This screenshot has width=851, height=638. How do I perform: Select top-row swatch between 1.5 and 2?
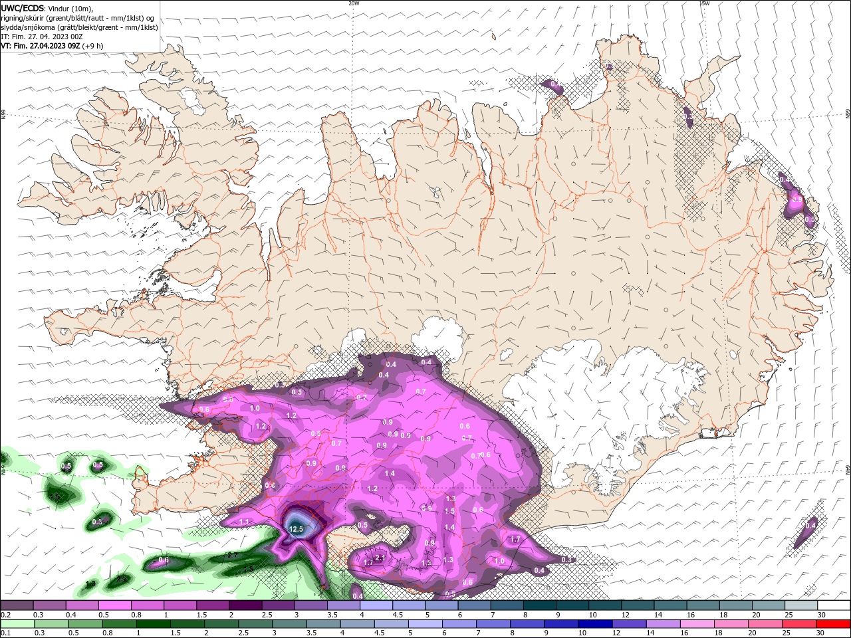click(x=213, y=605)
